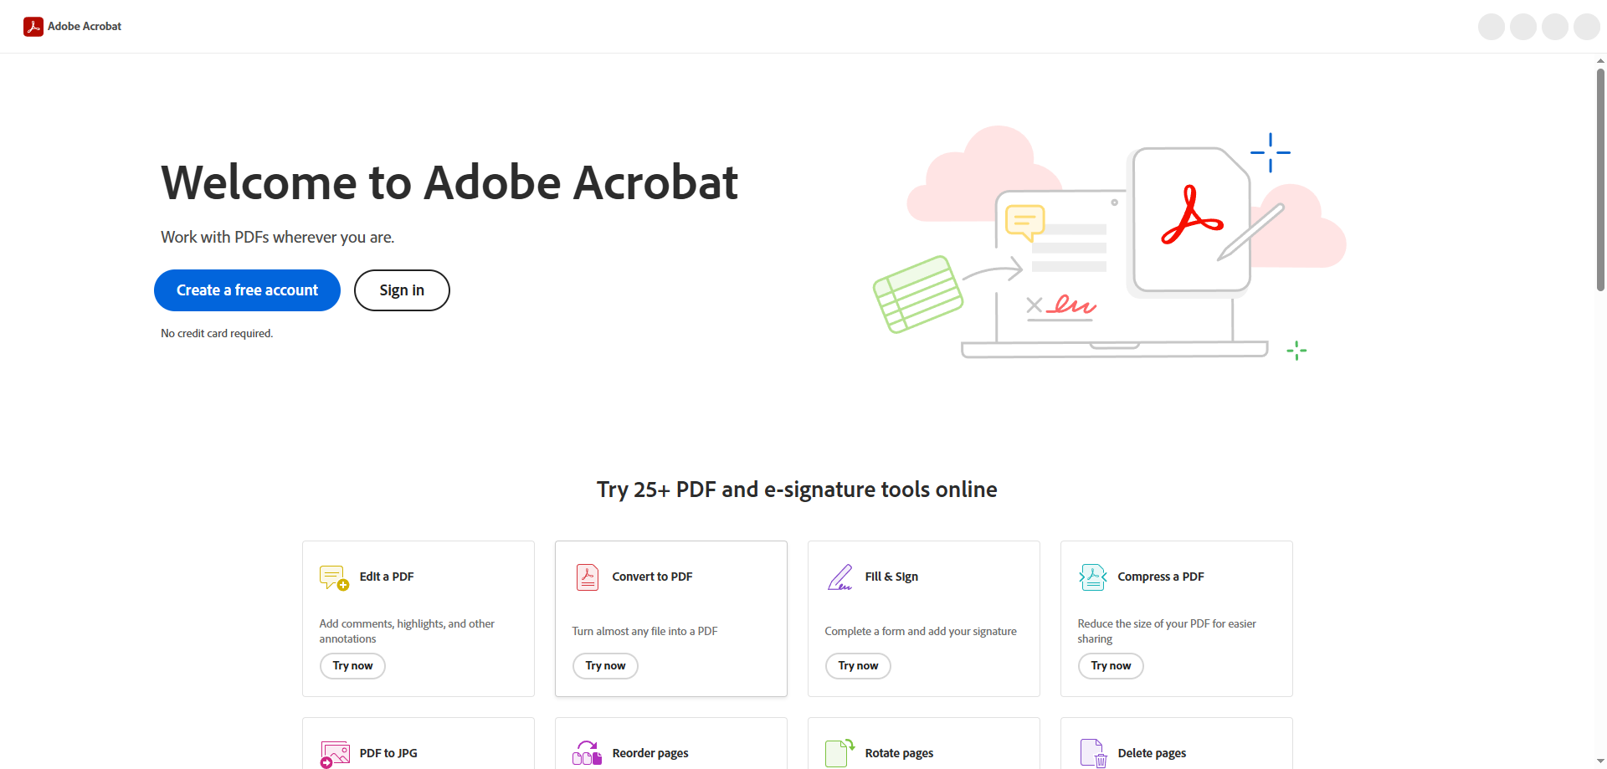Try now under Compress a PDF
This screenshot has height=769, width=1607.
[x=1111, y=666]
